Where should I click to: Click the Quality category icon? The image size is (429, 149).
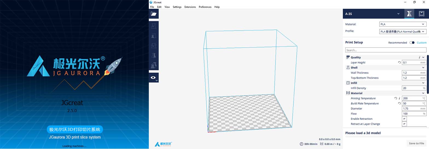tap(348, 57)
